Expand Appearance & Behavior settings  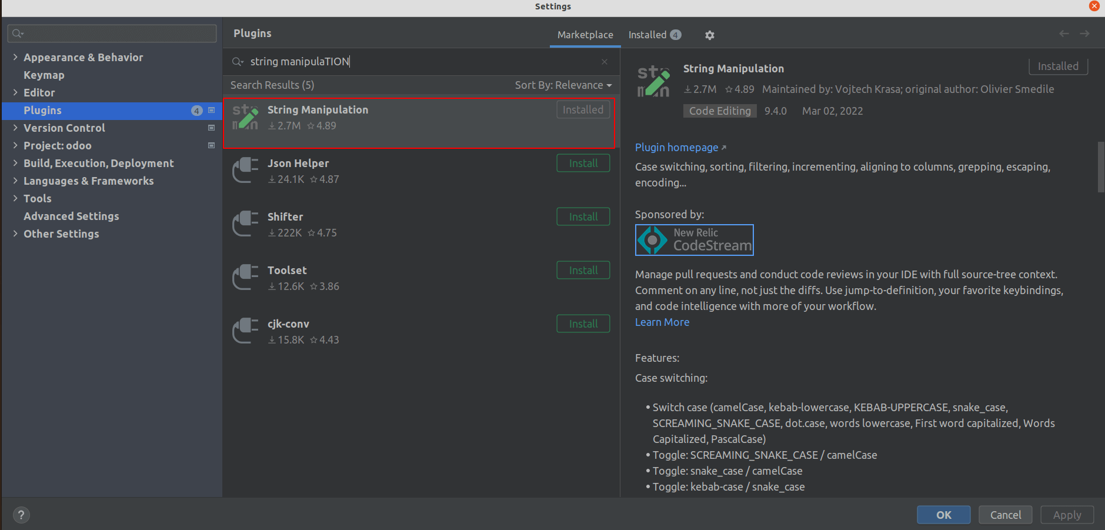[15, 57]
